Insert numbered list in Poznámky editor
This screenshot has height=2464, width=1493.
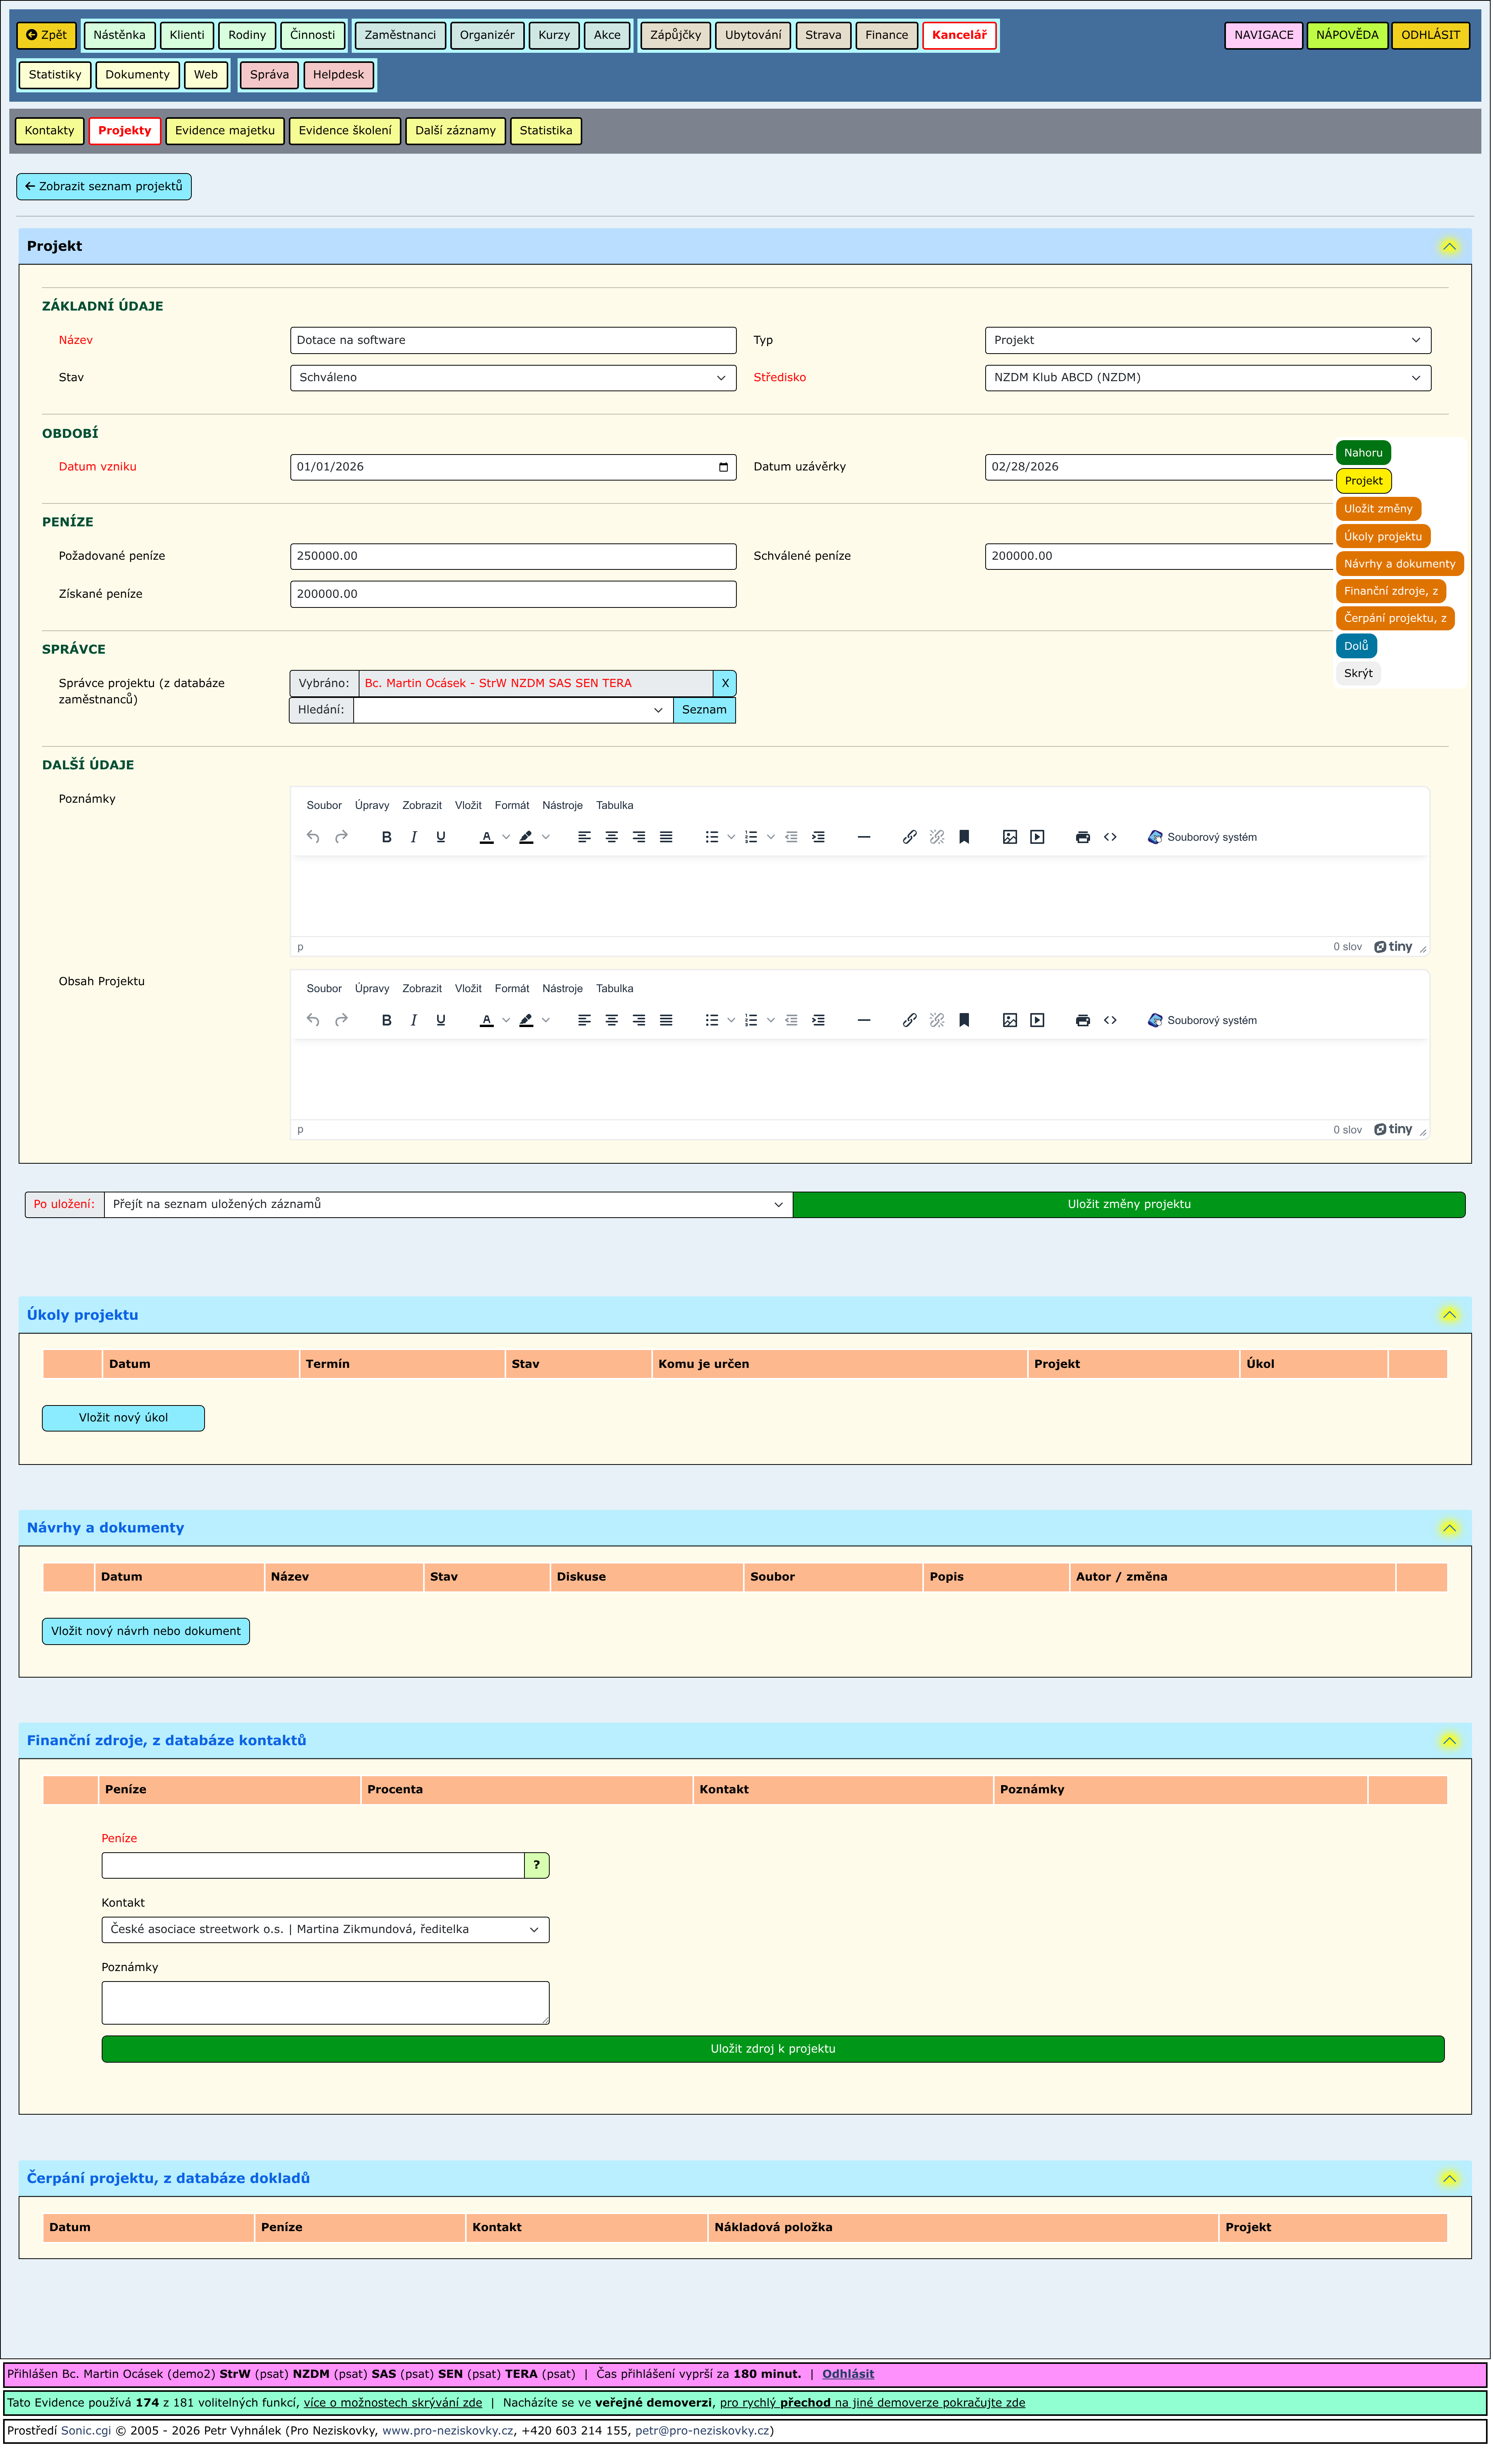751,837
